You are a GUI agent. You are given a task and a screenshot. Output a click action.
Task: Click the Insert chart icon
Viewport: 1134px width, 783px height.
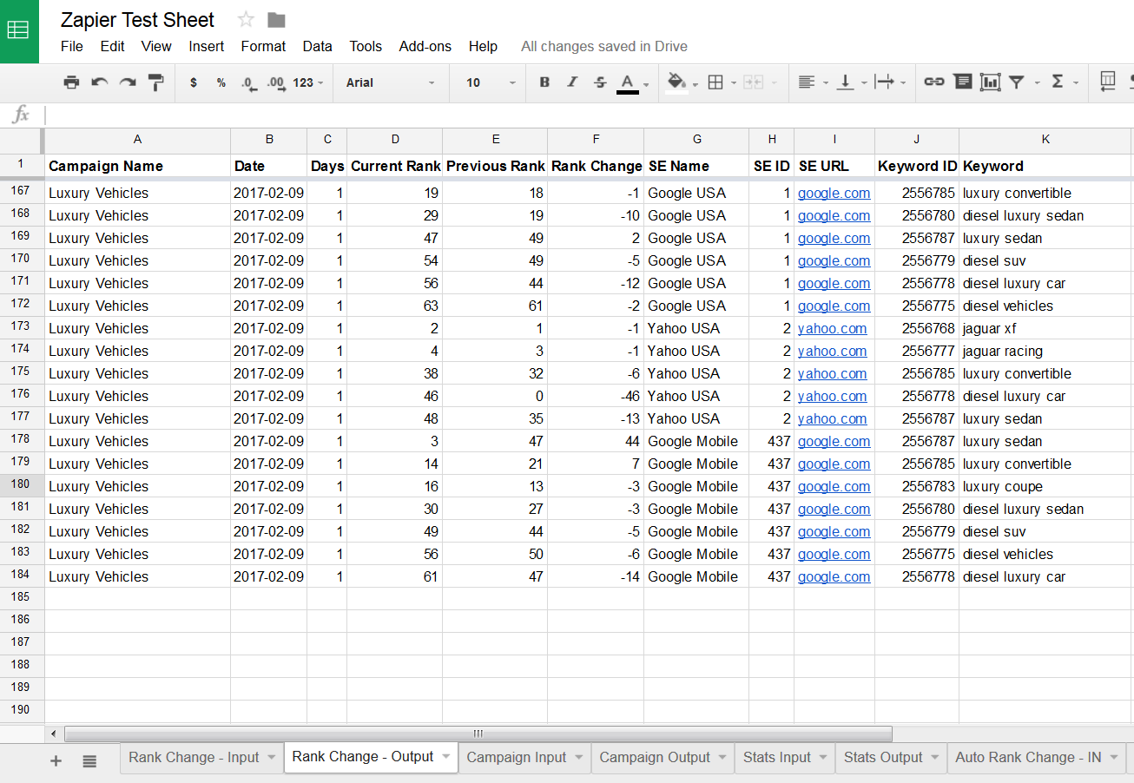[x=990, y=82]
